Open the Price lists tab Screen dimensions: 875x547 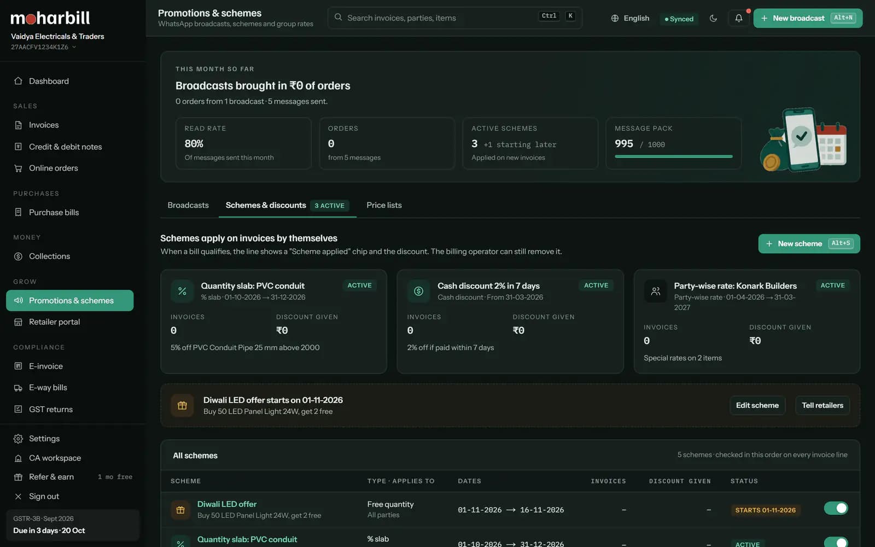tap(384, 205)
